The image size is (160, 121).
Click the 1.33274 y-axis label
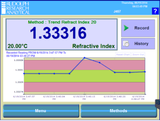[x=19, y=92]
